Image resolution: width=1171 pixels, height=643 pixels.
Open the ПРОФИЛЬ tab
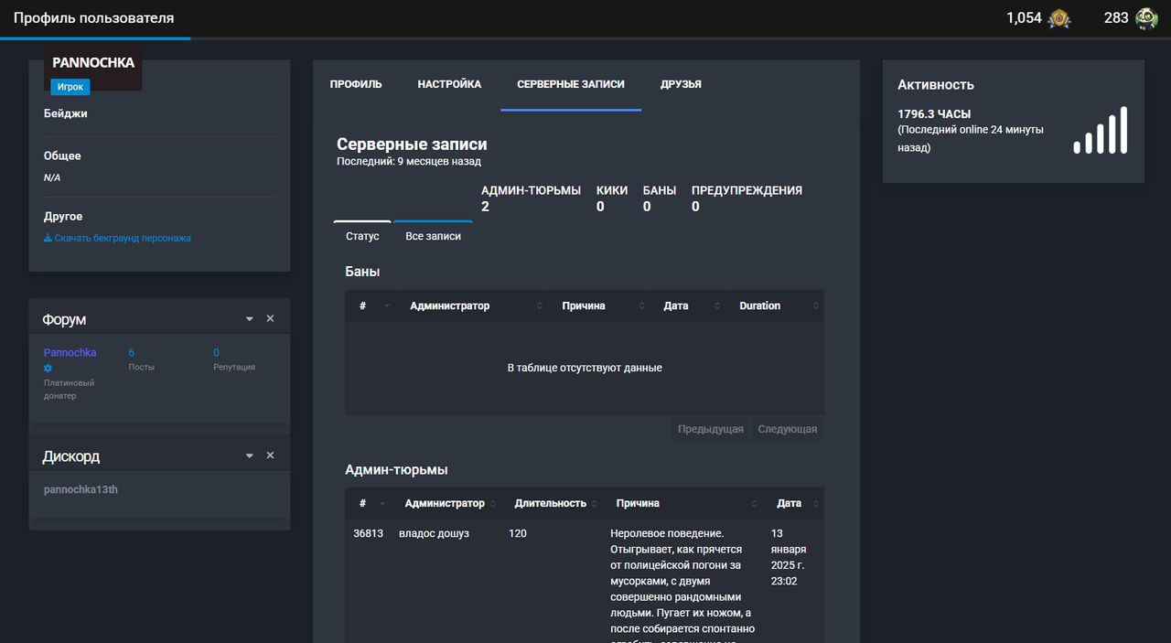356,84
